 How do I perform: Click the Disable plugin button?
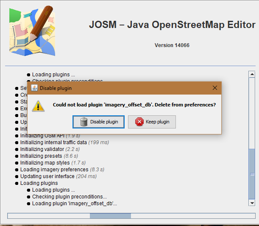point(99,122)
